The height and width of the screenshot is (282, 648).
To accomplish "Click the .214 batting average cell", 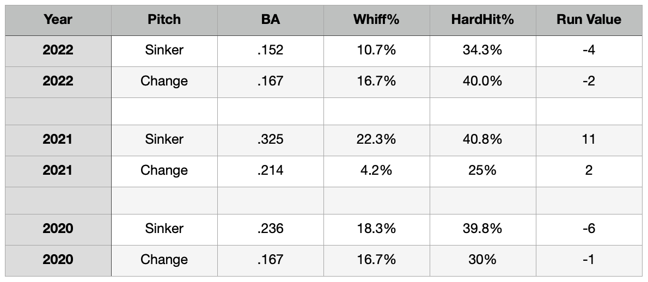I will click(x=271, y=170).
